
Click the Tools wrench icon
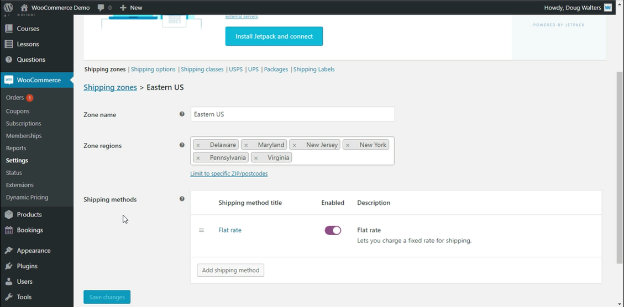[9, 297]
